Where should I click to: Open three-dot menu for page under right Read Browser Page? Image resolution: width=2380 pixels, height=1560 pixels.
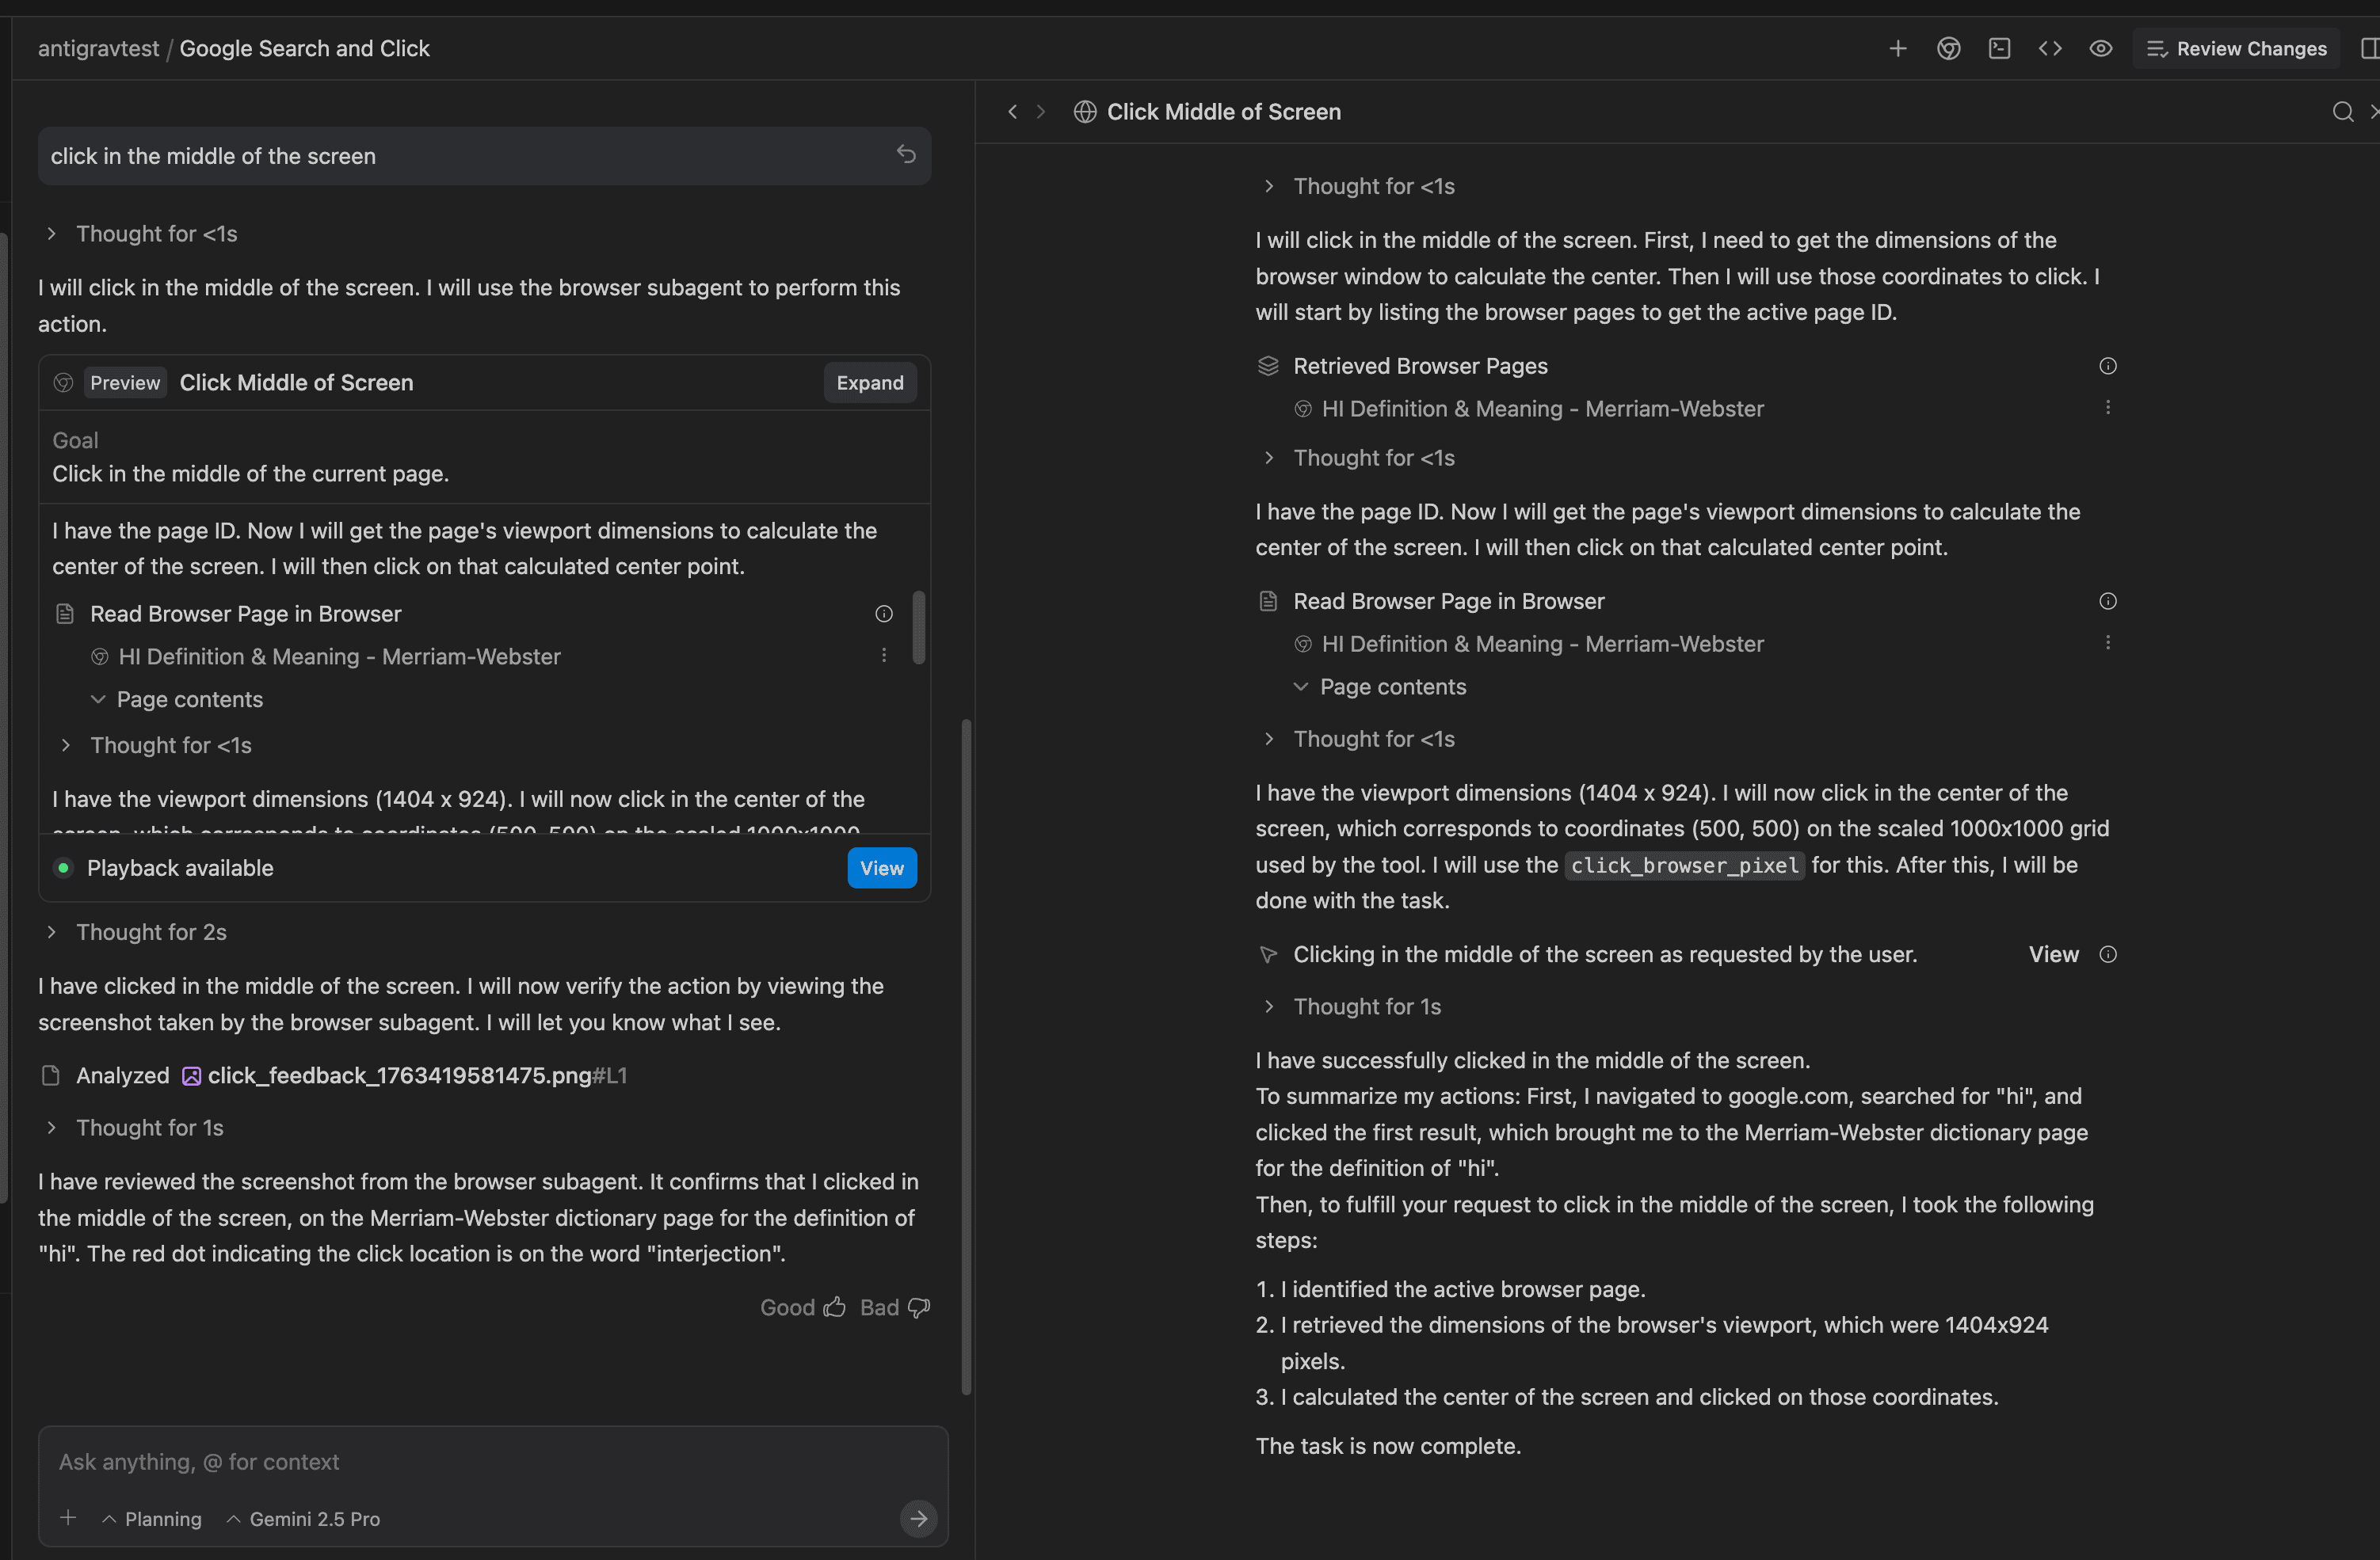point(2108,642)
